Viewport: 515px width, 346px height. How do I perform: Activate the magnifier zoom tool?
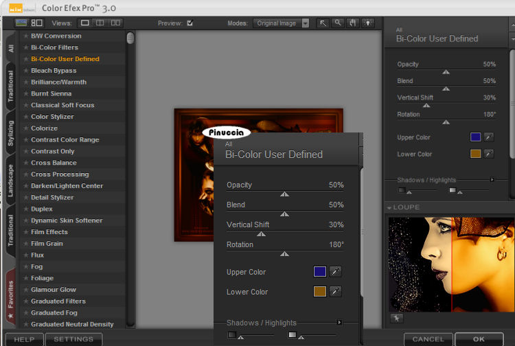coord(338,23)
